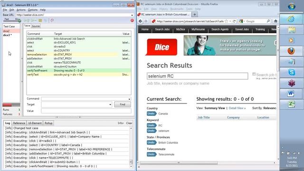Screen dimensions: 304x171
Task: Click the Play current test case icon
Action: (x=34, y=20)
